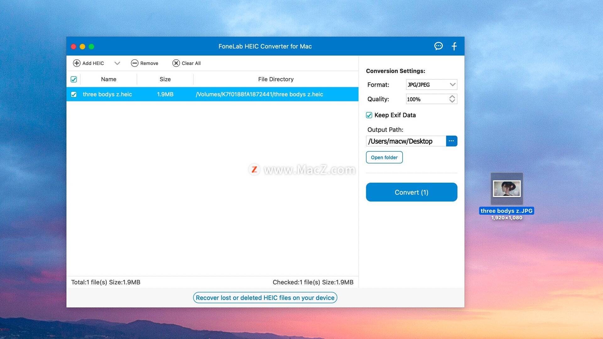Sort by the Name column header
This screenshot has height=339, width=603.
(109, 79)
